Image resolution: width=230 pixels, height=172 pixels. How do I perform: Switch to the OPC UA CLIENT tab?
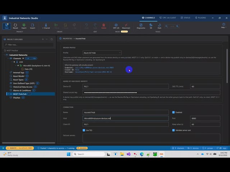[168, 18]
